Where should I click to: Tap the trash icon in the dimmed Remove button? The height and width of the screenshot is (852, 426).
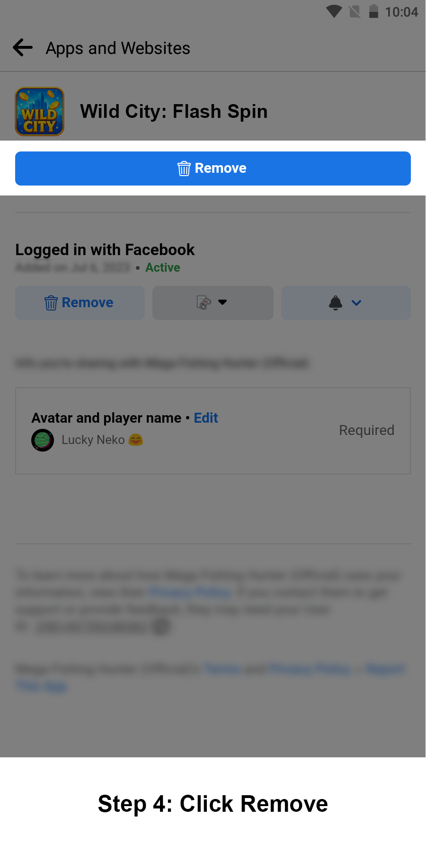click(51, 303)
